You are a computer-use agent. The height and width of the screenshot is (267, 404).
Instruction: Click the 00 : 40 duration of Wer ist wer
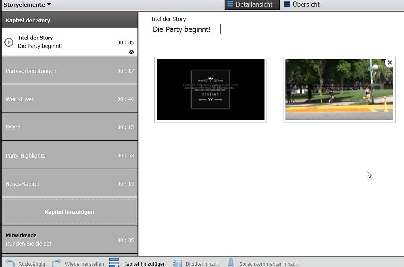tap(125, 99)
